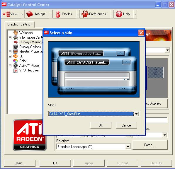Viewport: 175px width, 169px height.
Task: Open the View dropdown arrow
Action: (23, 14)
